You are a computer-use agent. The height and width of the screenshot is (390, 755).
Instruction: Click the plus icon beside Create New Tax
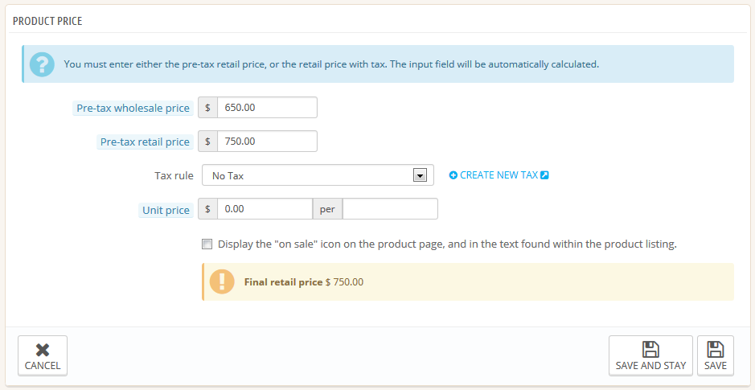coord(453,175)
